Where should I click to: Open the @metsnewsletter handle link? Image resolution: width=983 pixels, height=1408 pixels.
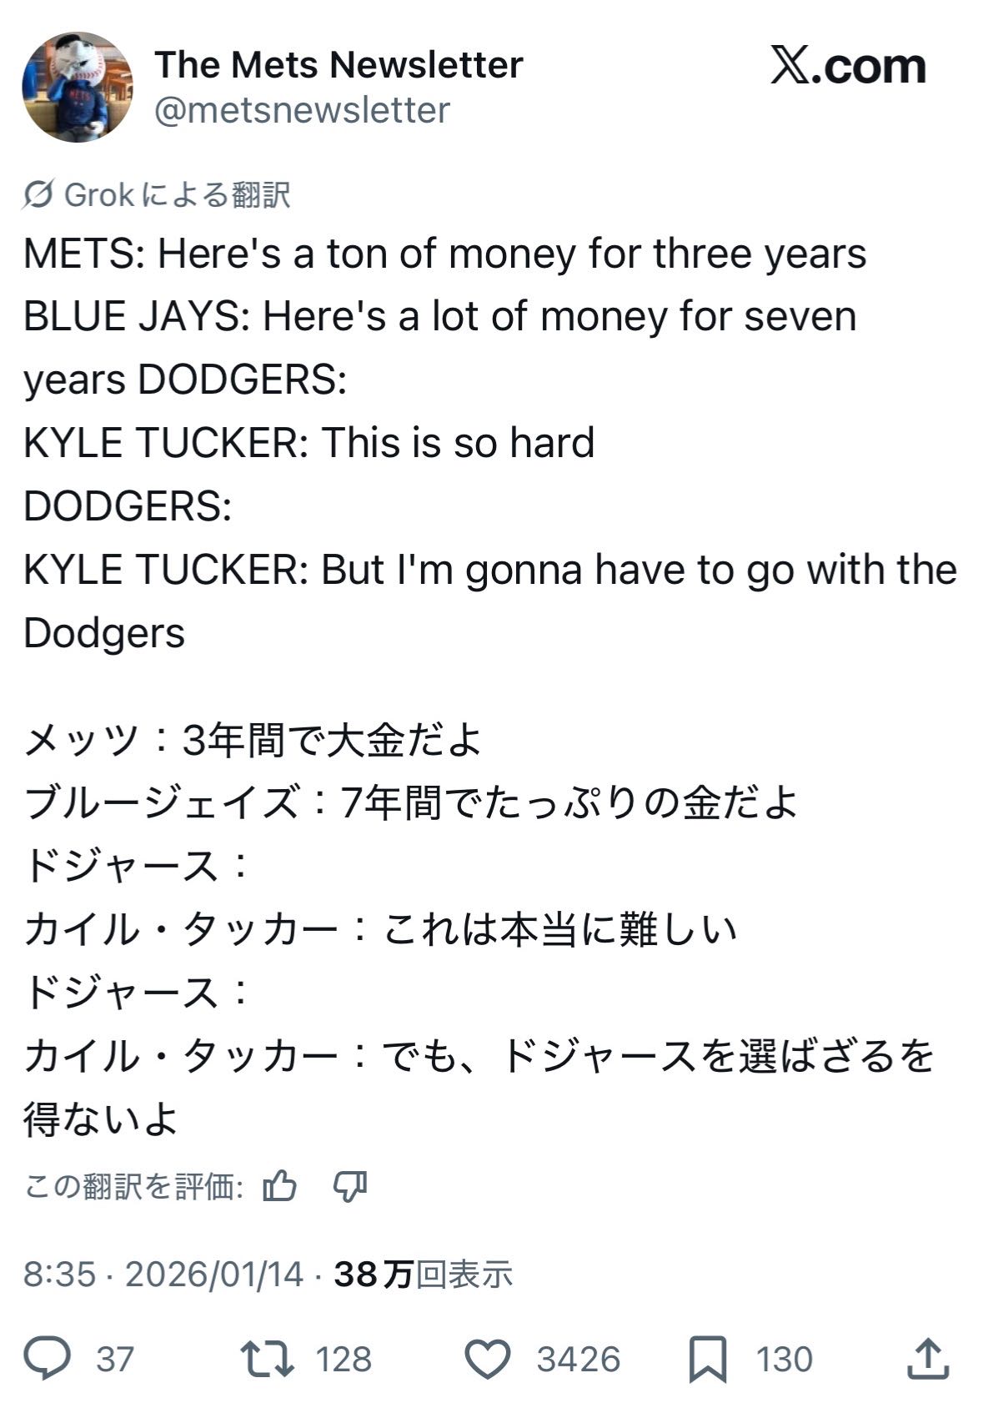coord(302,110)
